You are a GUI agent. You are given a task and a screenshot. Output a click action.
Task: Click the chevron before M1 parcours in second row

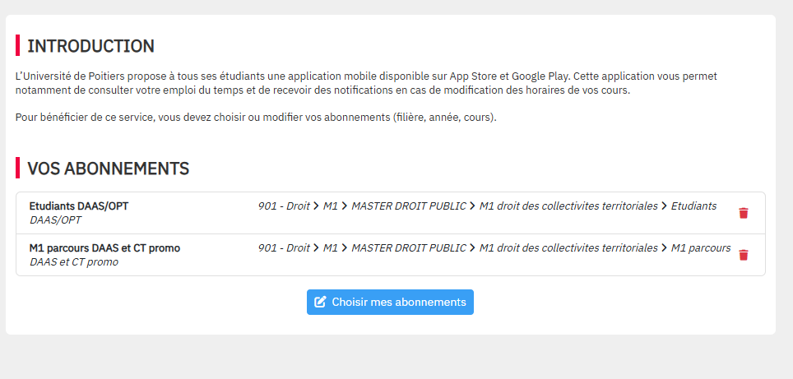coord(665,248)
